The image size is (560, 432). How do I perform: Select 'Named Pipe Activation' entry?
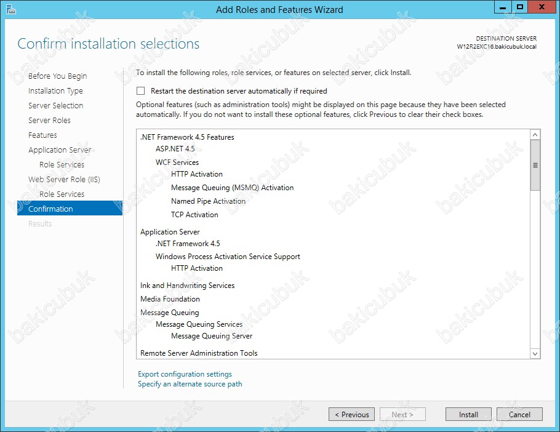pyautogui.click(x=208, y=201)
